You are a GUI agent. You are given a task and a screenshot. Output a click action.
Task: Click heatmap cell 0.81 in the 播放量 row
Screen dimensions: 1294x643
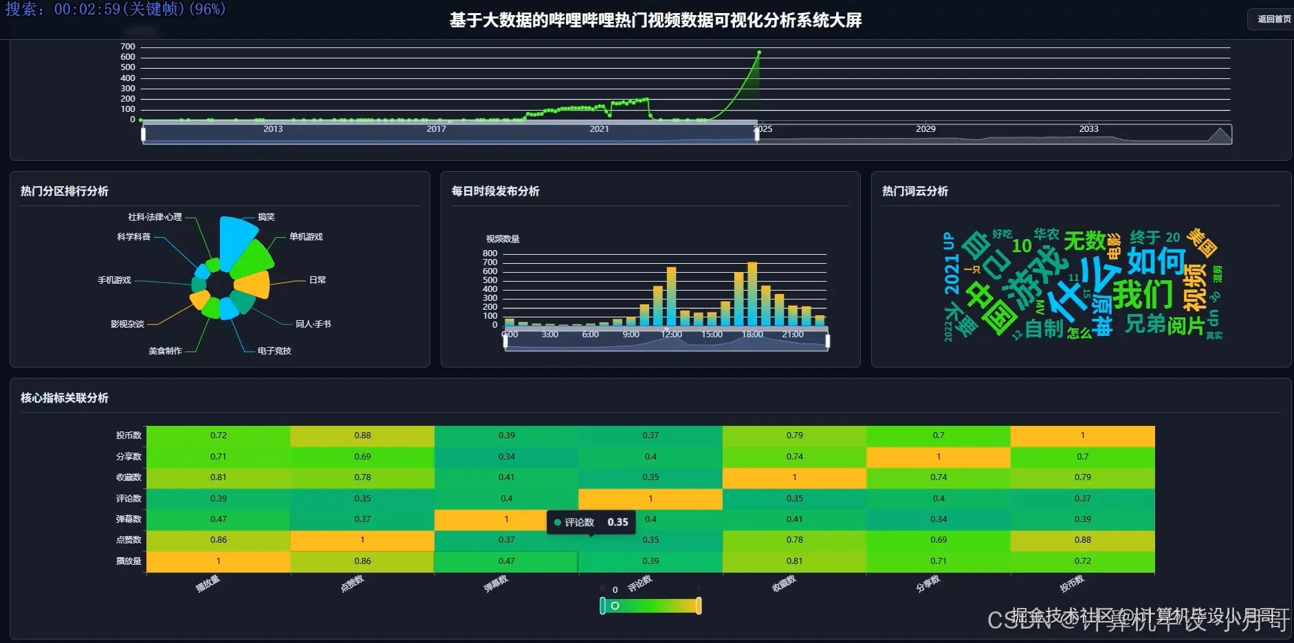[794, 561]
